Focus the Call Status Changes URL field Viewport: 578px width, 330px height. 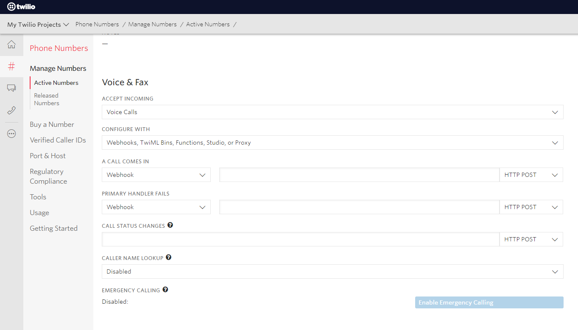[x=301, y=239]
